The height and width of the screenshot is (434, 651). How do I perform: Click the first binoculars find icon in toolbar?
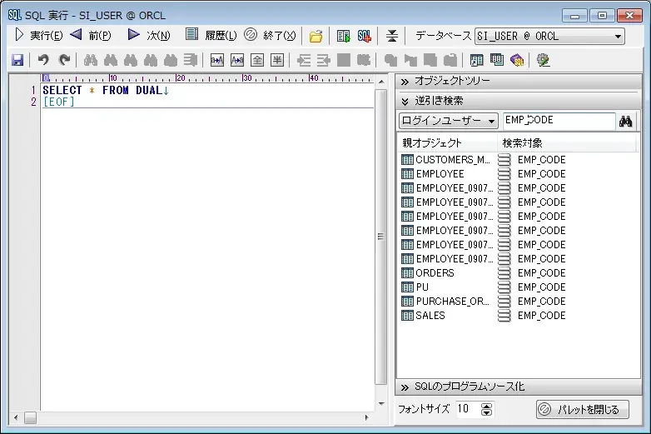click(x=90, y=60)
